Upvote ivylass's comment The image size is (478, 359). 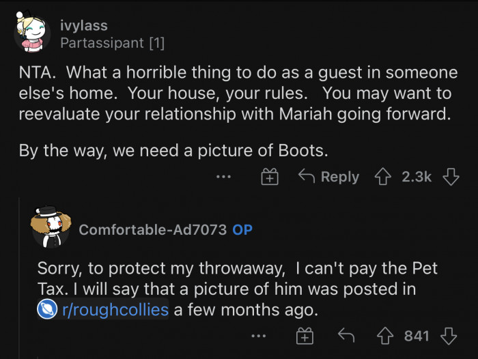point(382,177)
